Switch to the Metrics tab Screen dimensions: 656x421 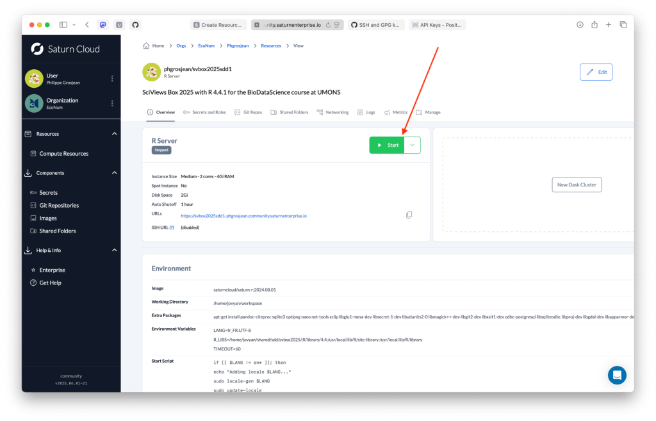[396, 112]
